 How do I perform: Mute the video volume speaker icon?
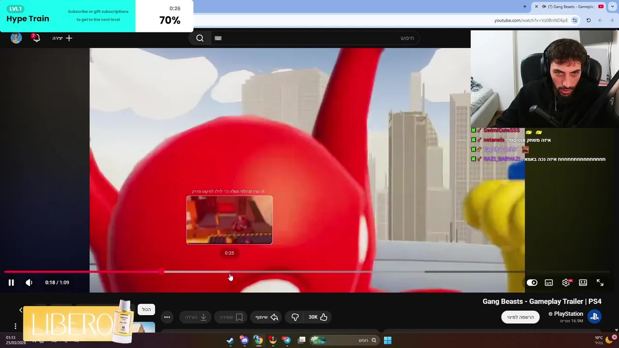coord(29,283)
